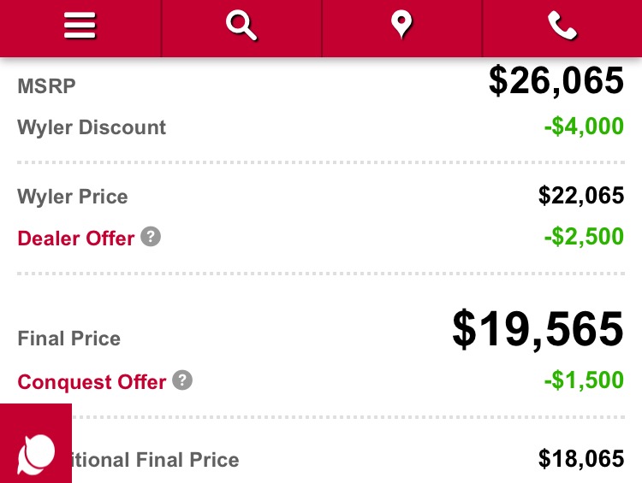Click the Wyler Discount label

click(92, 127)
